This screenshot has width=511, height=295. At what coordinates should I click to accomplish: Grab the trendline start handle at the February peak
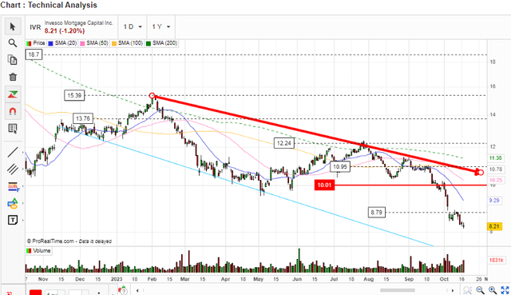point(153,96)
